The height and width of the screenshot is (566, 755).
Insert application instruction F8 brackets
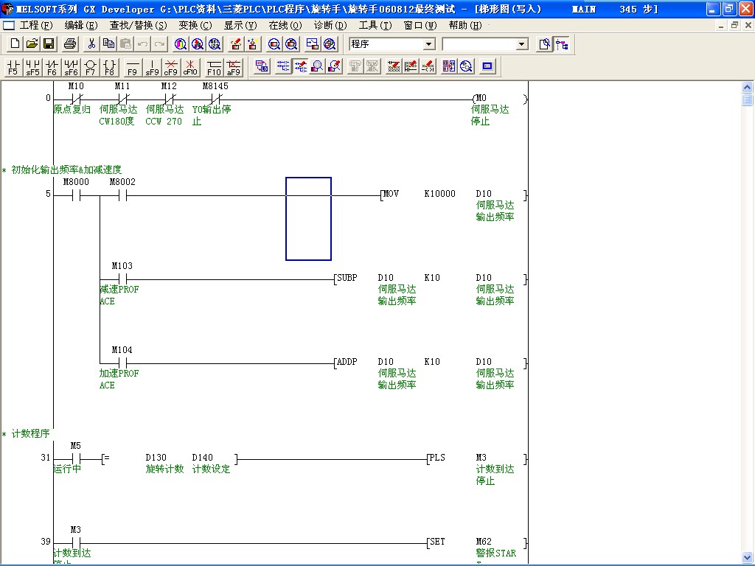pos(109,67)
